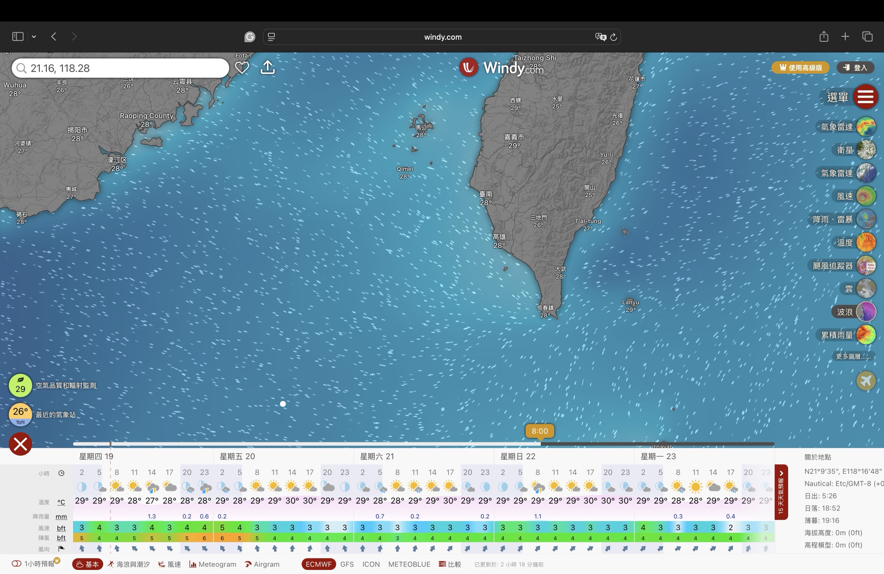Select the ICON model
The image size is (884, 574).
(x=371, y=564)
